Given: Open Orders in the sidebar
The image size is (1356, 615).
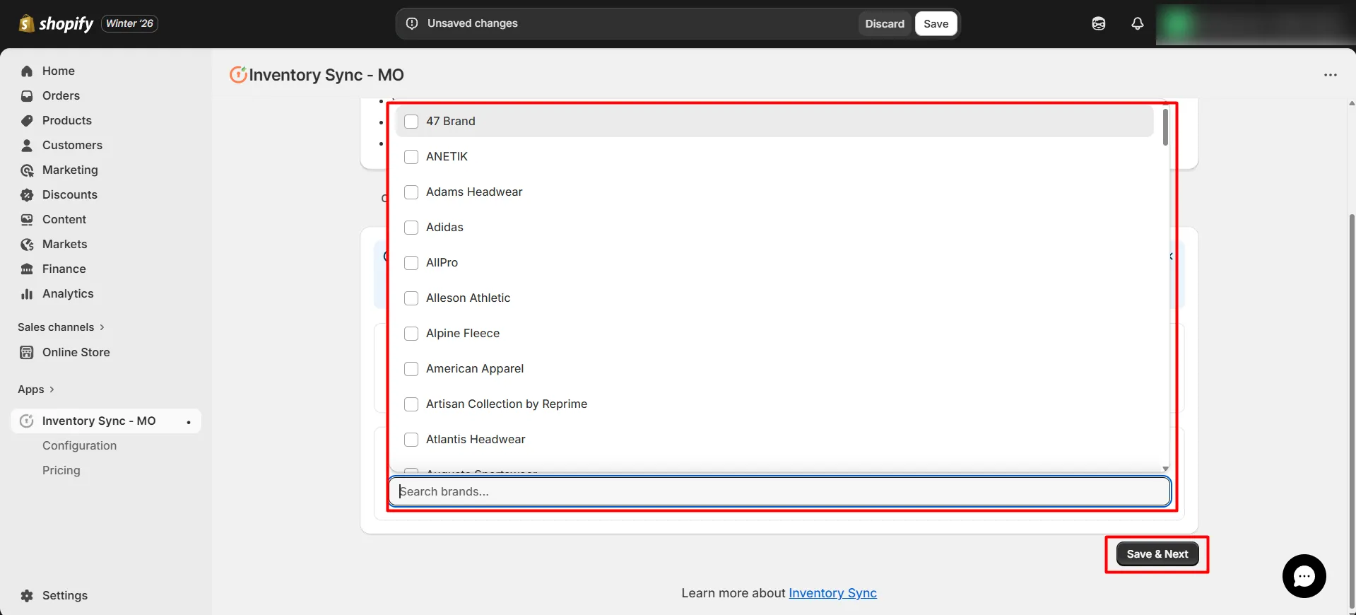Looking at the screenshot, I should point(61,95).
